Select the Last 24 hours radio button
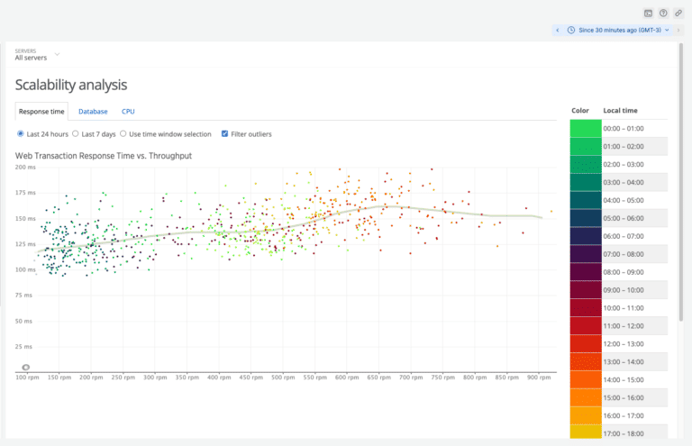This screenshot has height=446, width=692. point(21,133)
